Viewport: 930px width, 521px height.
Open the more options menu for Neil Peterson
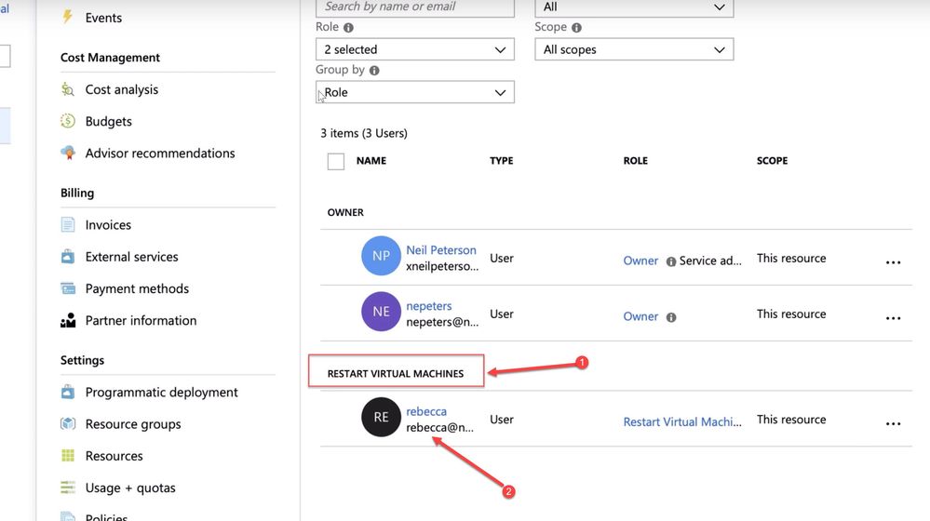tap(893, 262)
